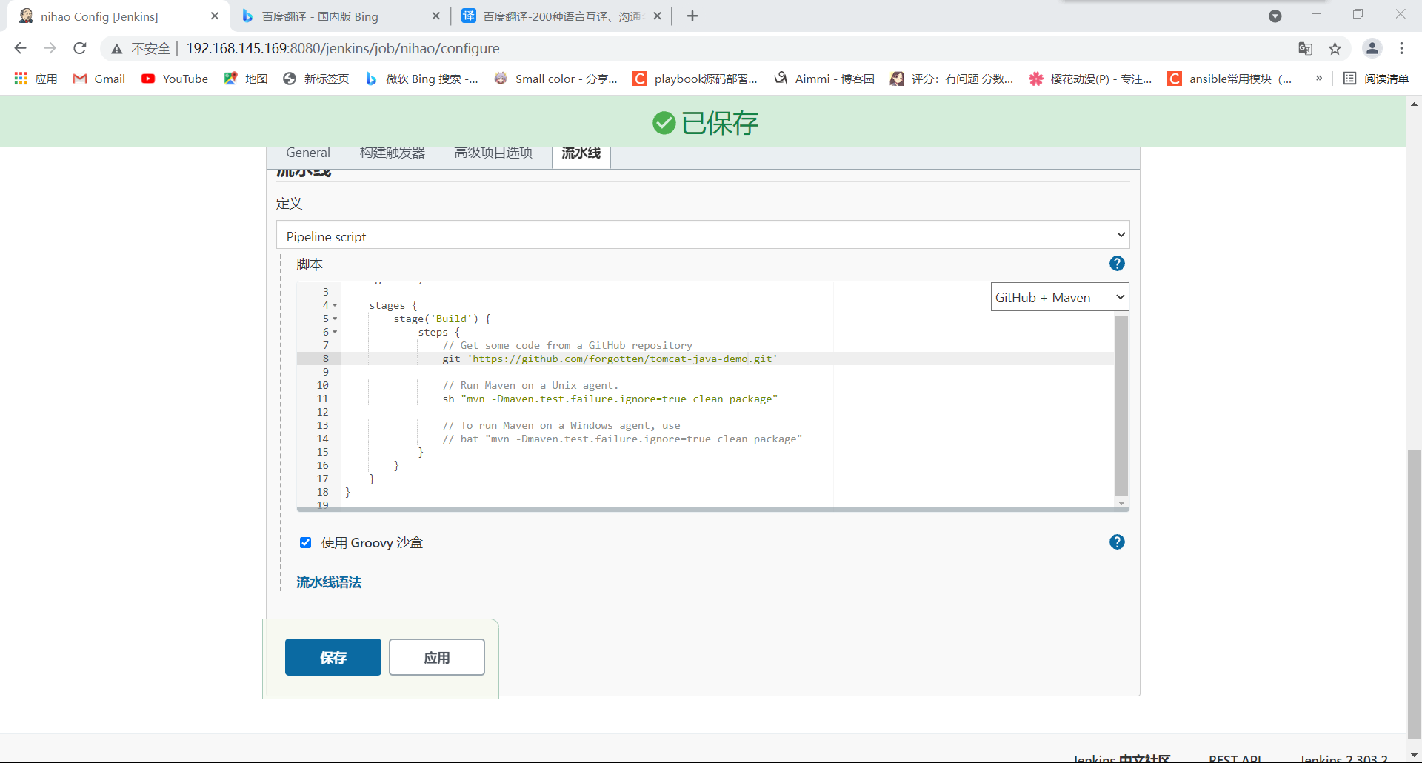1422x763 pixels.
Task: Click help icon for Groovy sandbox
Action: coord(1117,542)
